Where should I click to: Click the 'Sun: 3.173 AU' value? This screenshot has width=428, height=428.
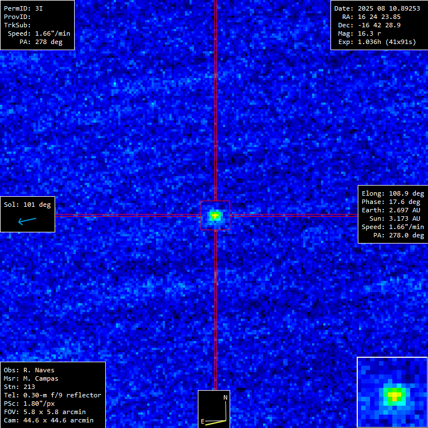pyautogui.click(x=395, y=218)
